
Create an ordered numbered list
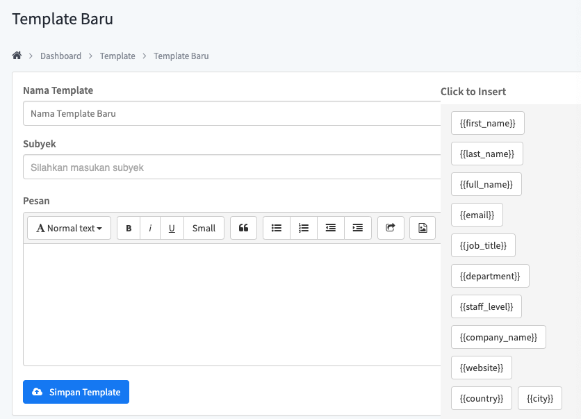304,228
